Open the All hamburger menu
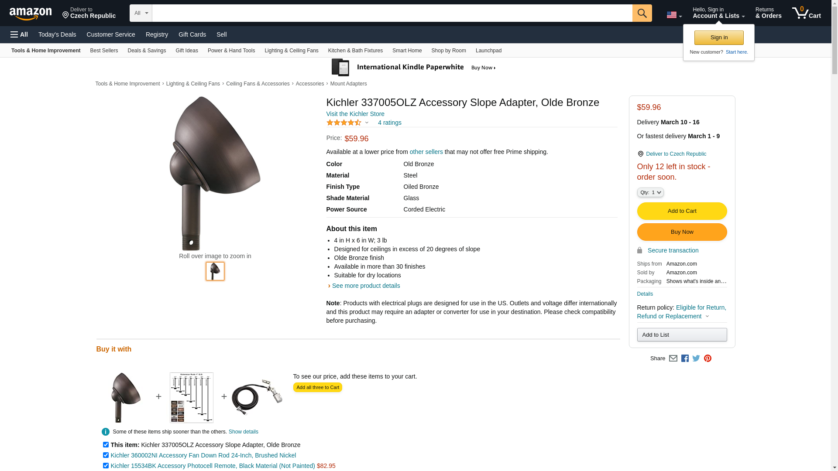838x471 pixels. [x=19, y=34]
